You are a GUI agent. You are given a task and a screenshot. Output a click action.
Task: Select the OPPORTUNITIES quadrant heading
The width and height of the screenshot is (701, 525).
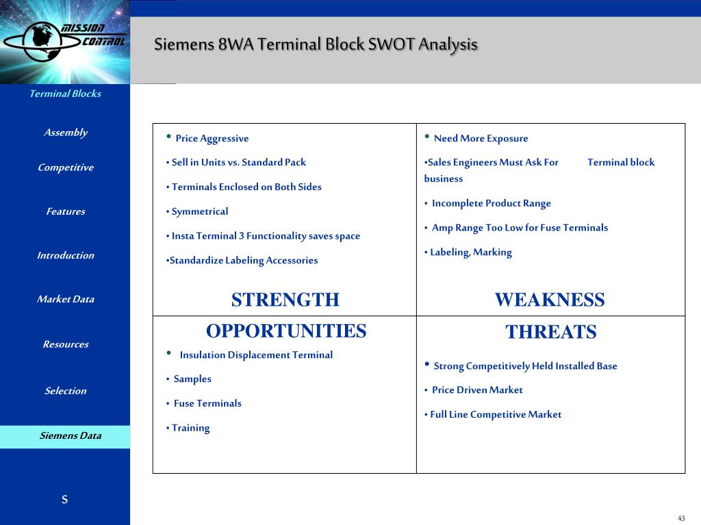tap(286, 331)
